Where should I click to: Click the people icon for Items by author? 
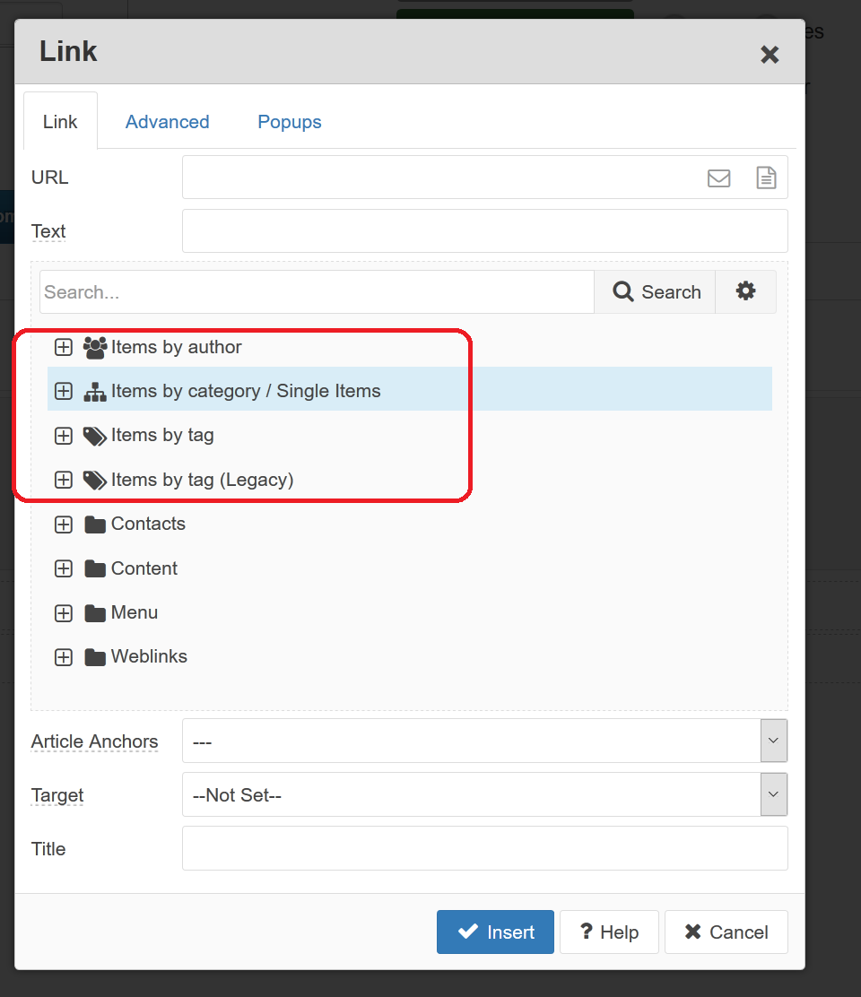click(95, 347)
